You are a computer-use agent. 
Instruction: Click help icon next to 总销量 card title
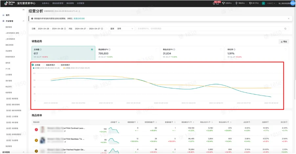tap(41, 49)
